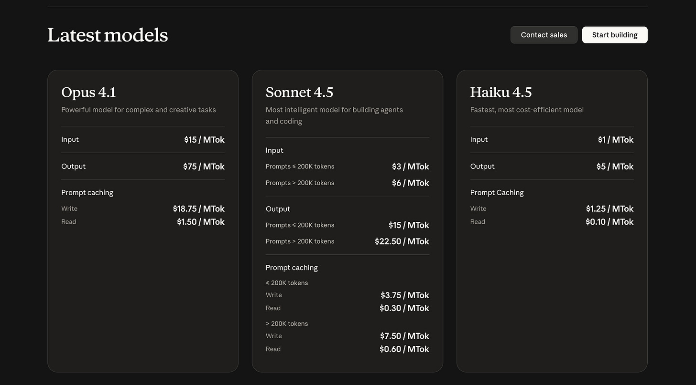The image size is (696, 385).
Task: Click Prompt caching label in Sonnet 4.5 card
Action: 292,268
